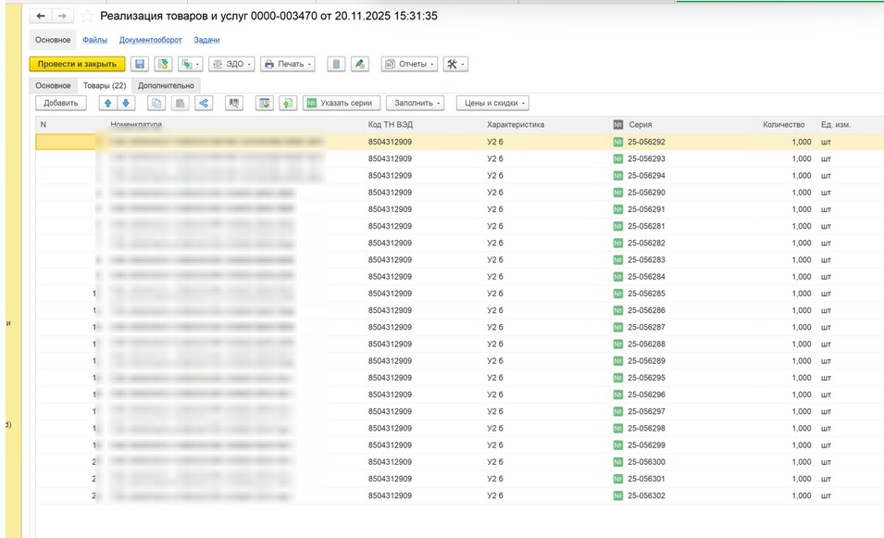Click the copy row icon
This screenshot has height=538, width=884.
157,103
